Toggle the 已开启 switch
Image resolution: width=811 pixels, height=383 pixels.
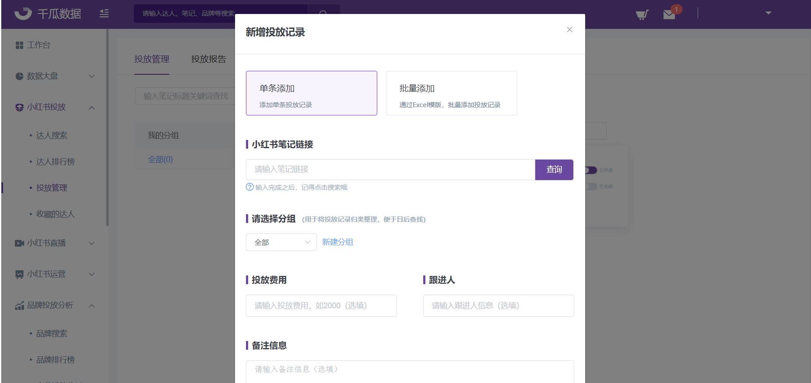[x=591, y=170]
